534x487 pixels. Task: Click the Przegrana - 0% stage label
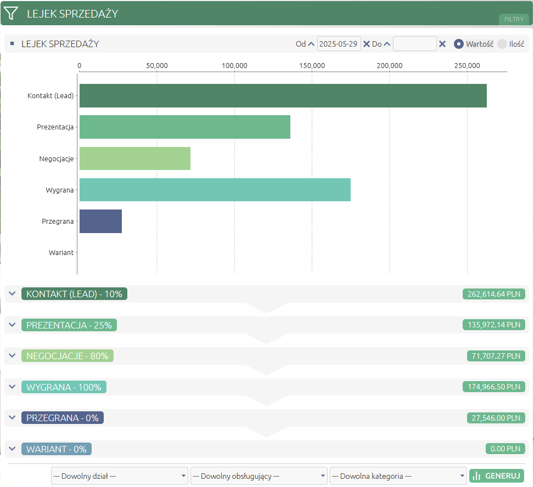coord(63,418)
